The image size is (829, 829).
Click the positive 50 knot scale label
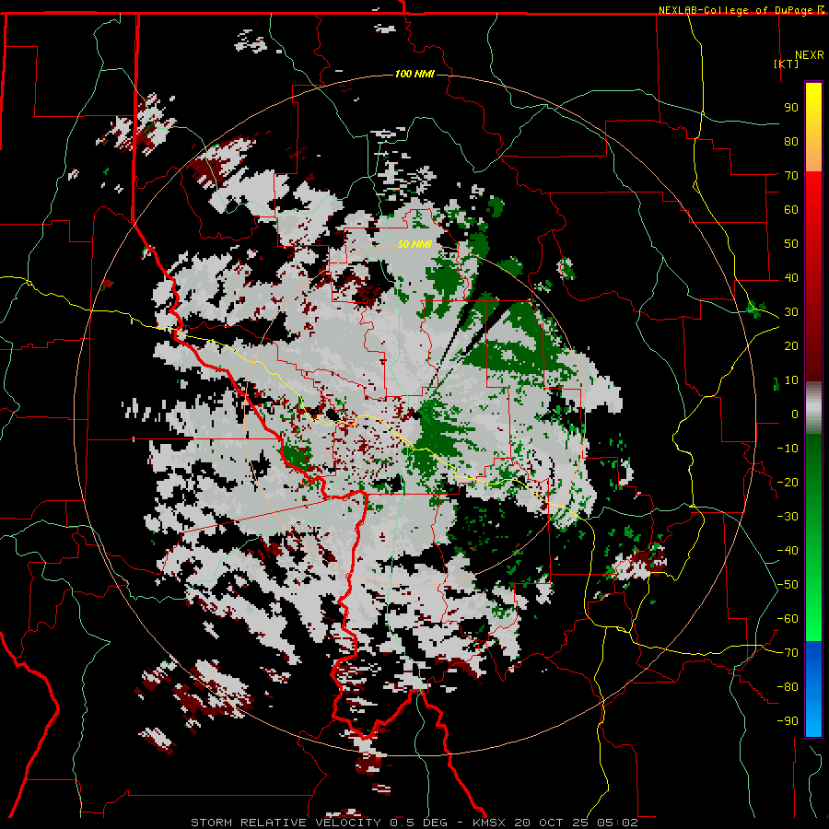point(791,244)
